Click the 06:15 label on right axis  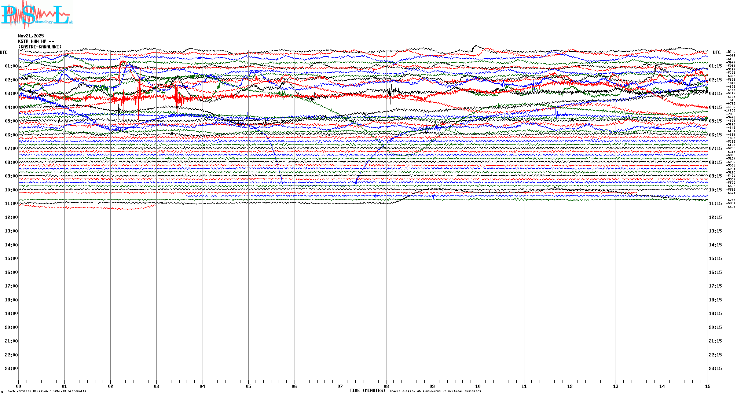click(x=715, y=135)
